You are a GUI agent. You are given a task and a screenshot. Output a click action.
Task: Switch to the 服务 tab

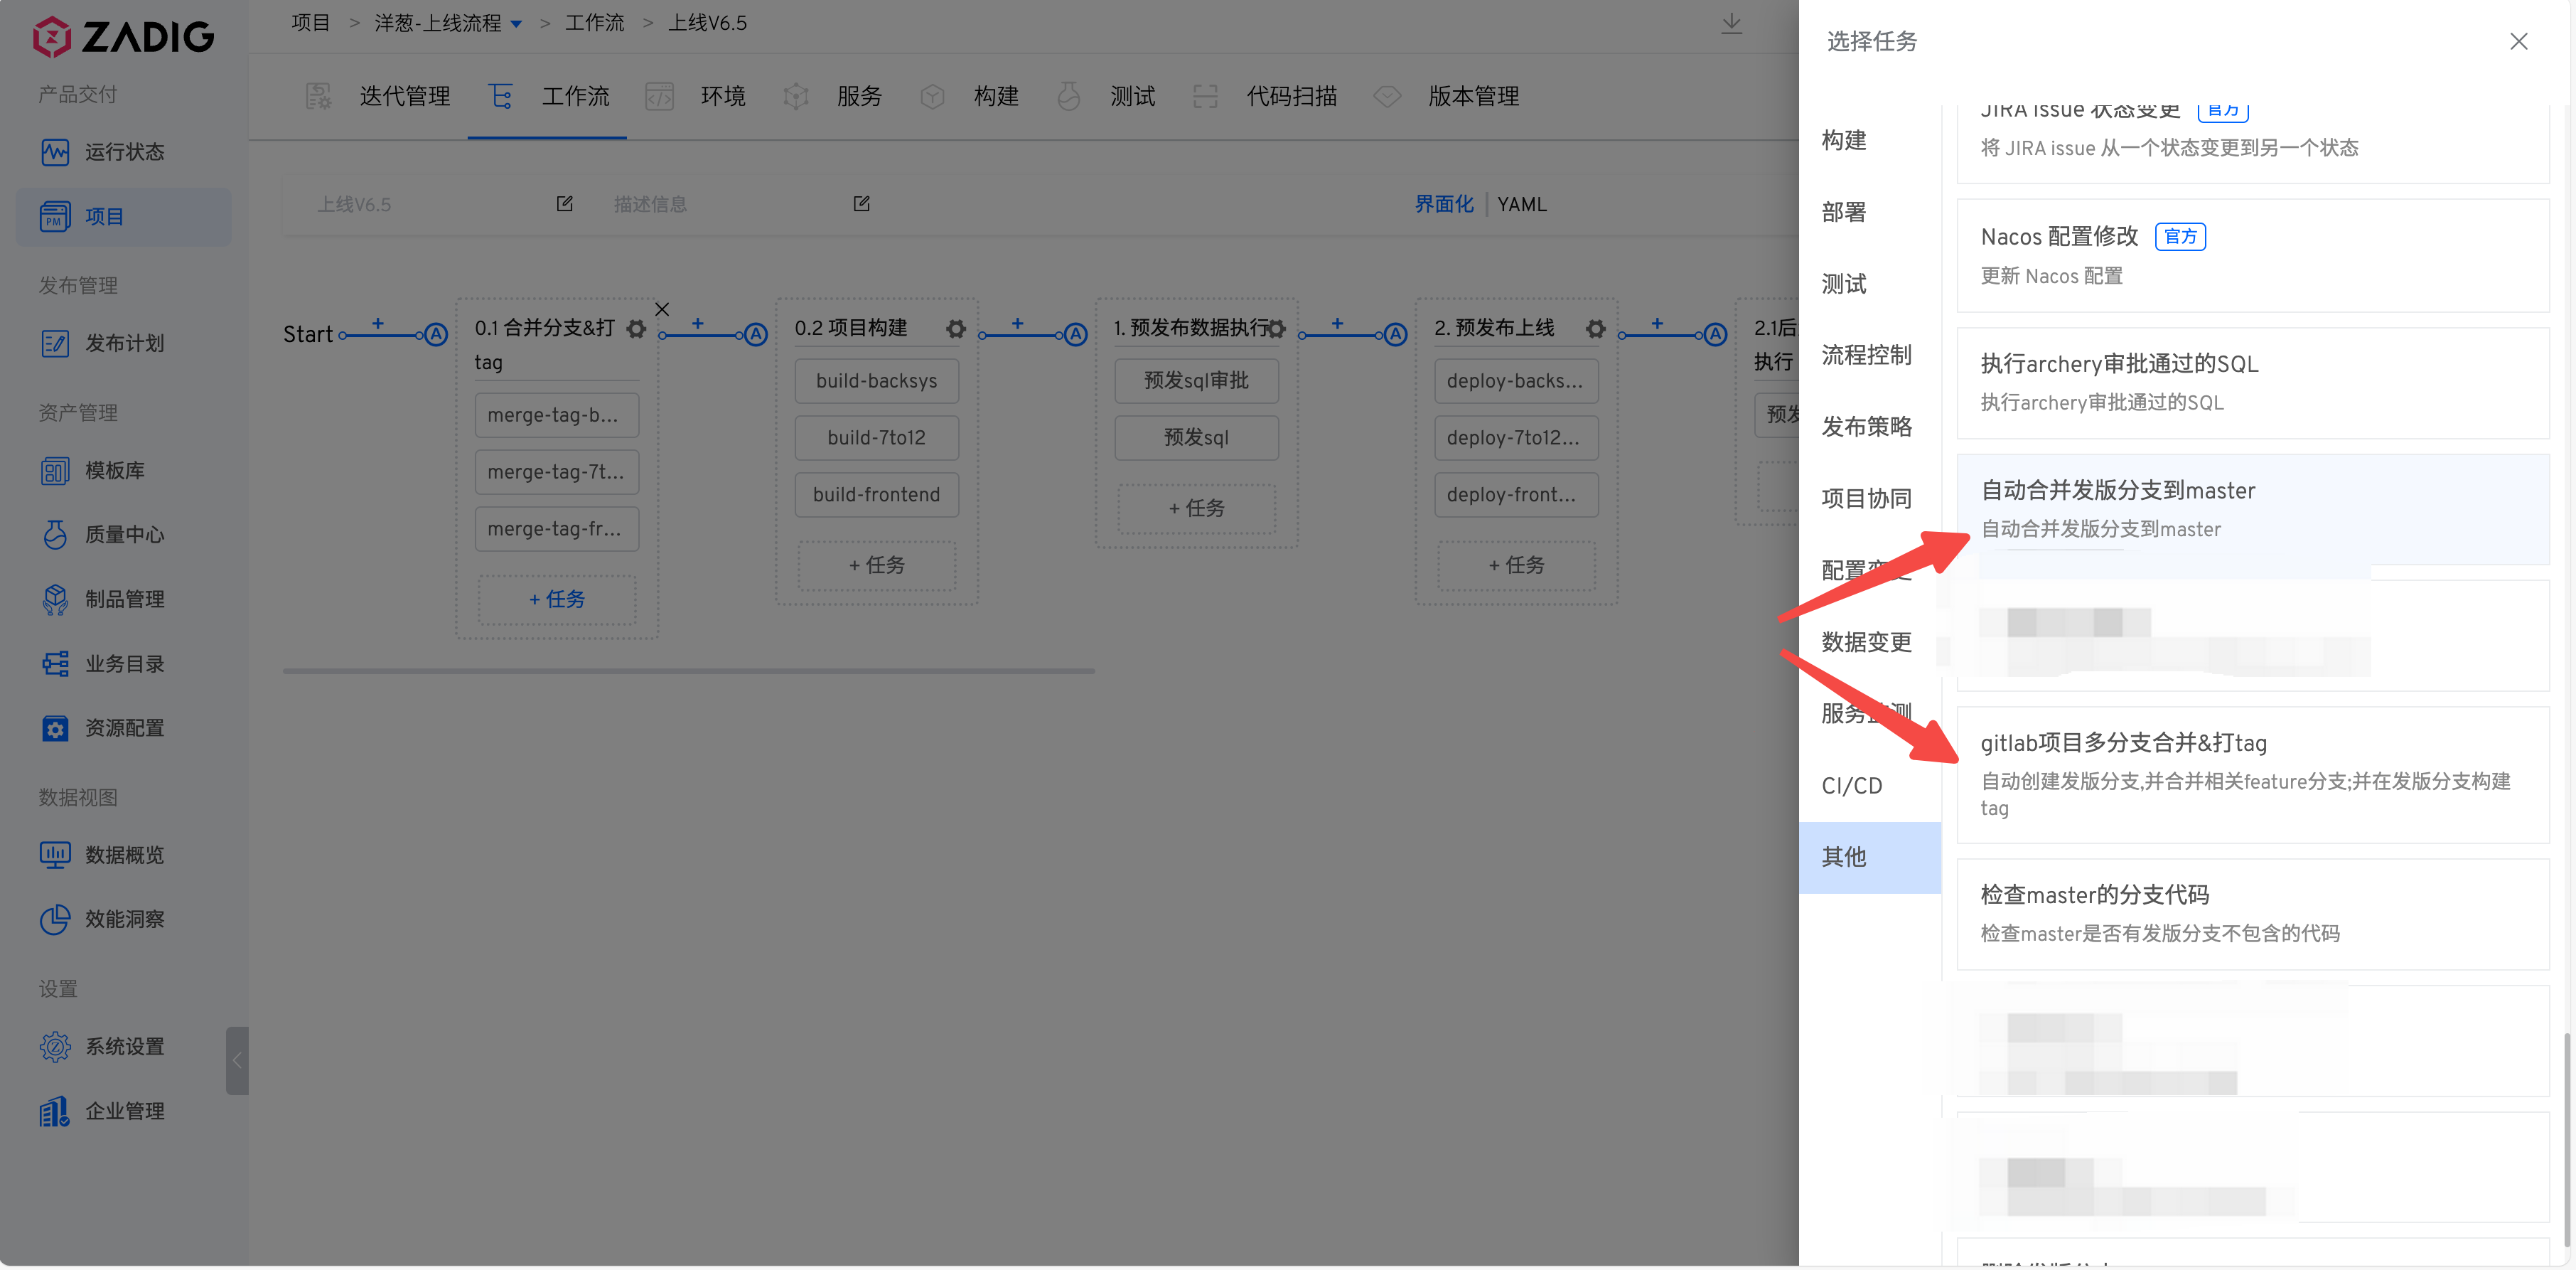[833, 96]
